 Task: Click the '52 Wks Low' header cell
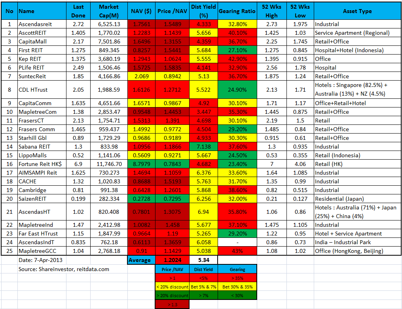[300, 11]
